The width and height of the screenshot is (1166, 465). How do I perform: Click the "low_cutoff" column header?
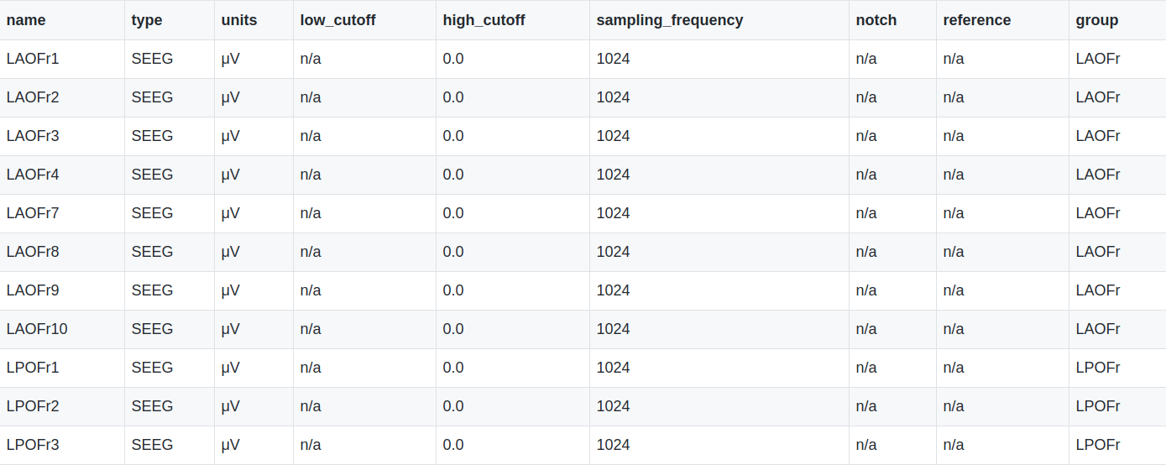click(x=337, y=20)
